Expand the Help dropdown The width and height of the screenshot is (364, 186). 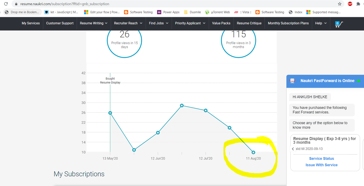(321, 23)
